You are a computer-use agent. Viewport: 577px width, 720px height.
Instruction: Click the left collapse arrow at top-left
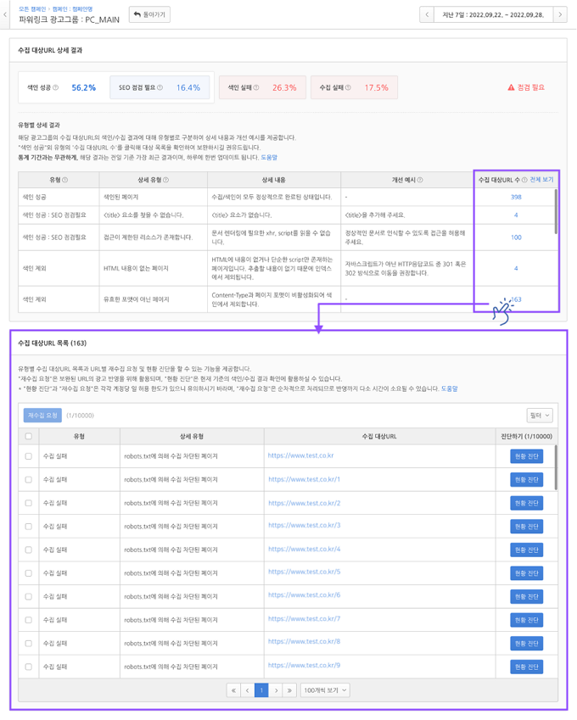pyautogui.click(x=8, y=14)
